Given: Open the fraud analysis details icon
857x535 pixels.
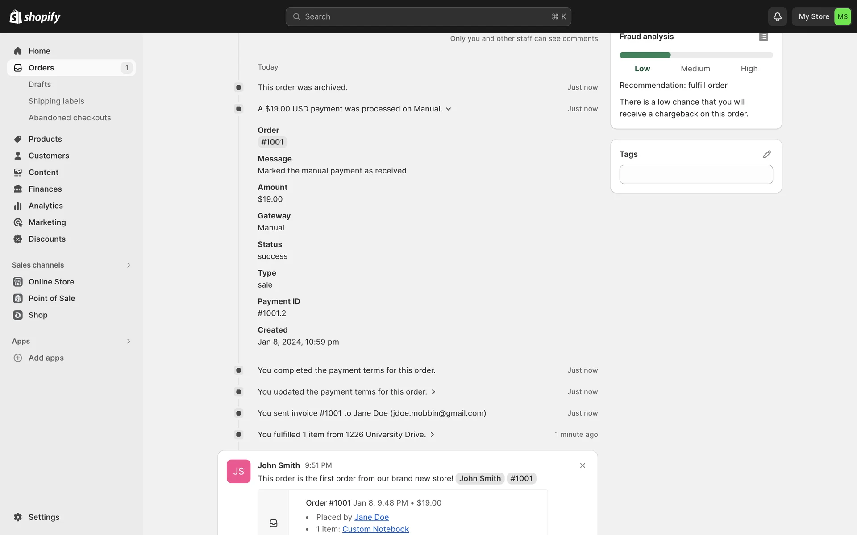Looking at the screenshot, I should click(763, 37).
